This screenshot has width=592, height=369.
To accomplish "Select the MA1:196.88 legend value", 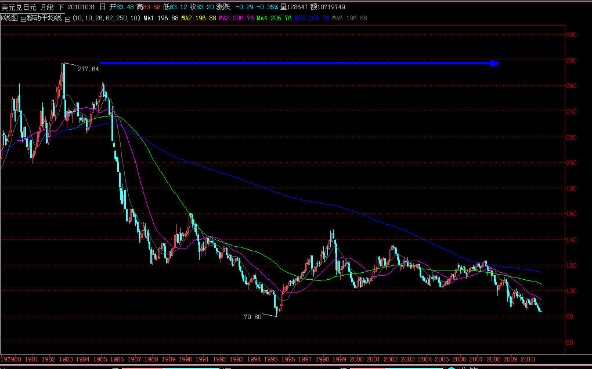I will pos(161,18).
